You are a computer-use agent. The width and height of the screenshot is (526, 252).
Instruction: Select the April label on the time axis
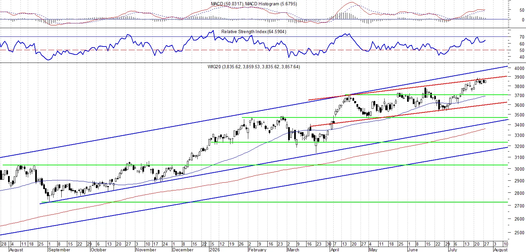(x=335, y=250)
